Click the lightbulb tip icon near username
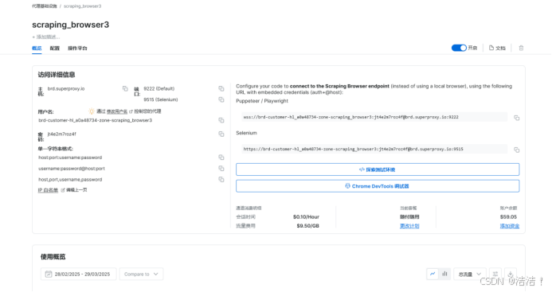 coord(92,111)
